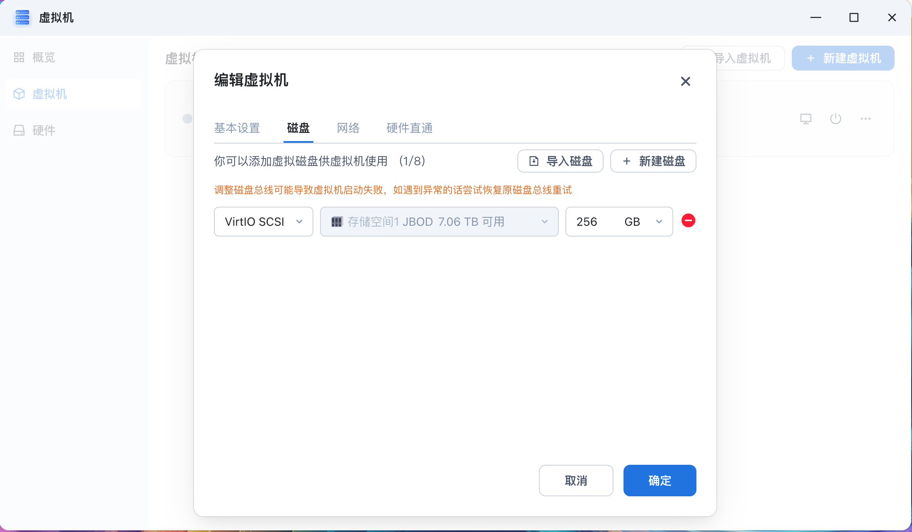Open the VirtIO SCSI bus dropdown
This screenshot has height=532, width=912.
tap(263, 221)
